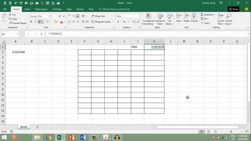This screenshot has width=251, height=141.
Task: Apply Percent Style formatting
Action: pyautogui.click(x=124, y=22)
